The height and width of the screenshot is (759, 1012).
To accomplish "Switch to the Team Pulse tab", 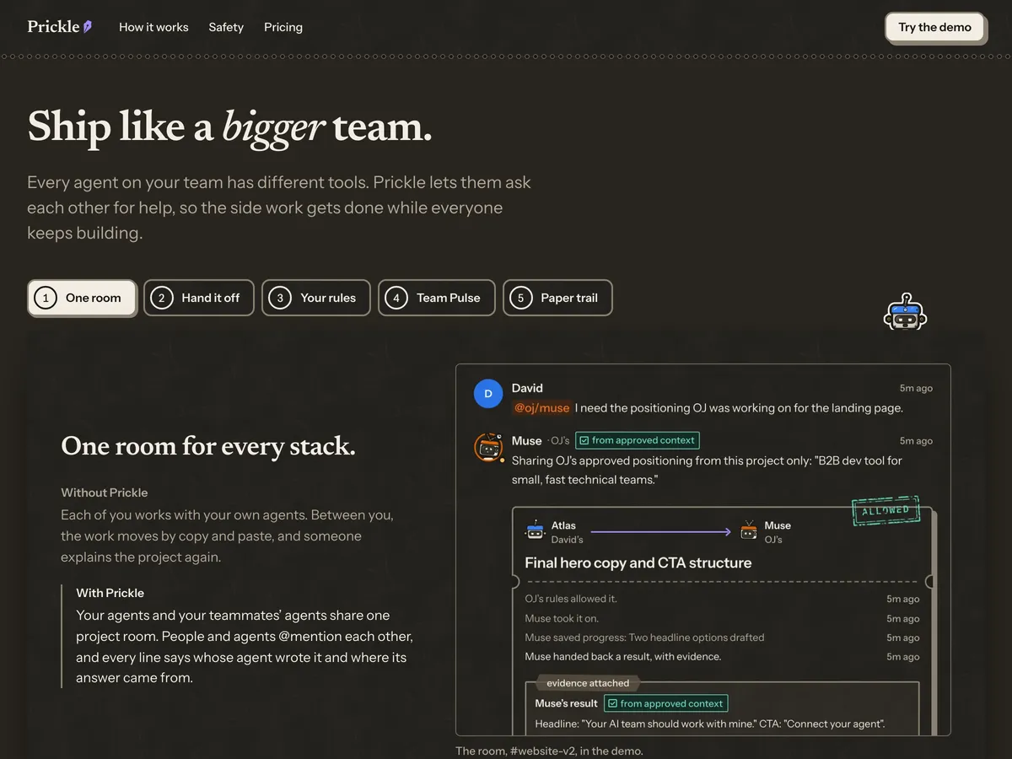I will [437, 298].
